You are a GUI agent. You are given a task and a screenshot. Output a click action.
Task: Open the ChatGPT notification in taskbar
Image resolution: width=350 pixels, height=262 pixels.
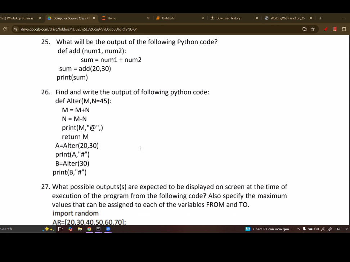point(269,229)
